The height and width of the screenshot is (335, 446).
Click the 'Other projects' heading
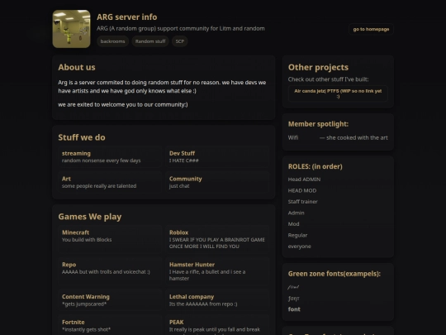(x=318, y=67)
